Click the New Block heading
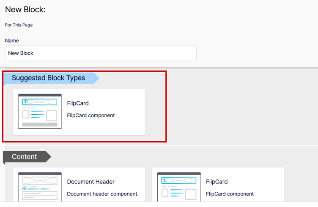 [25, 10]
